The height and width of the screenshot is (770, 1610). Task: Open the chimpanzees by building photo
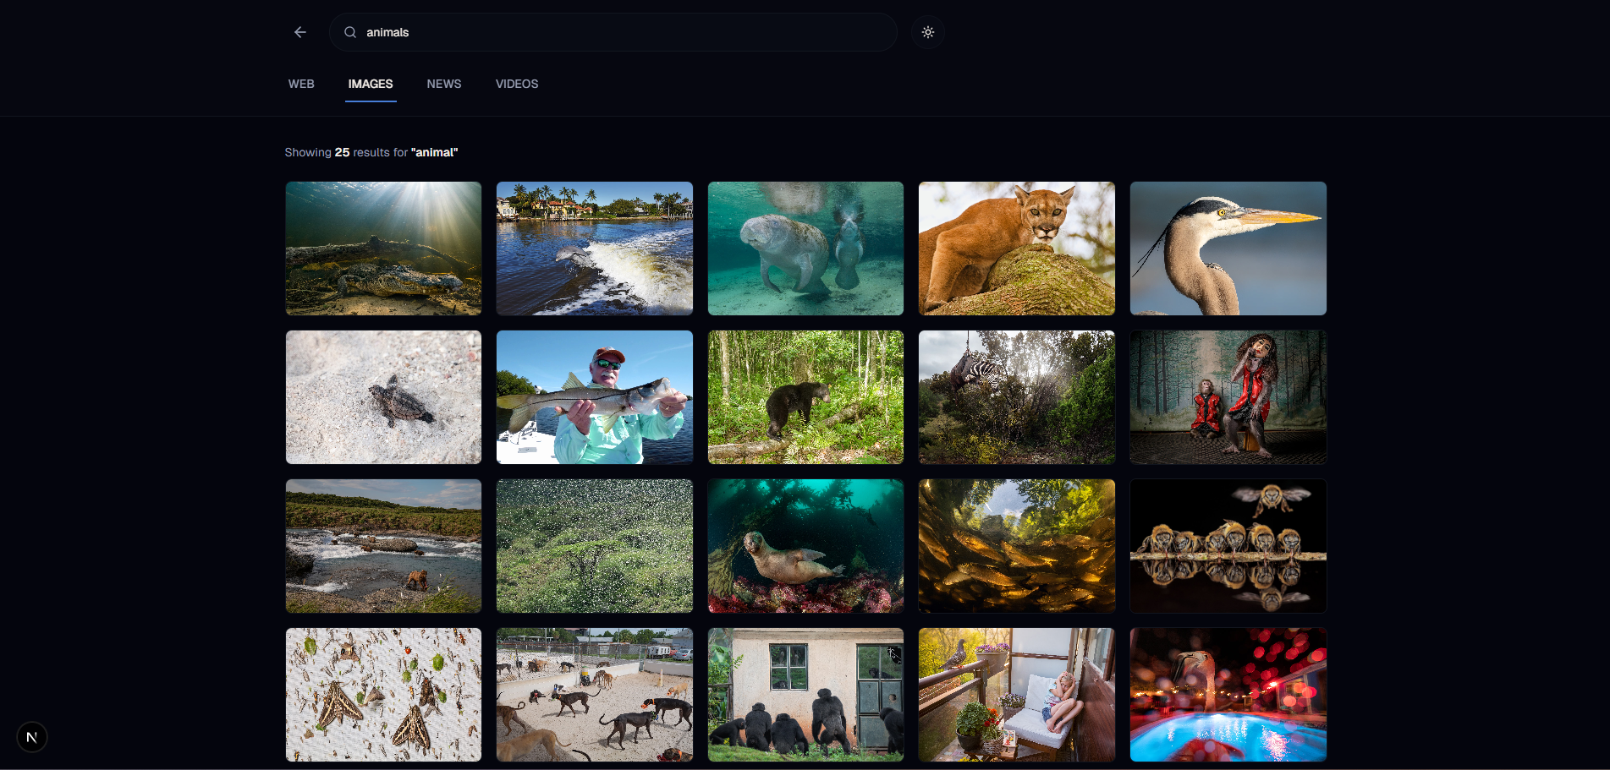point(805,695)
